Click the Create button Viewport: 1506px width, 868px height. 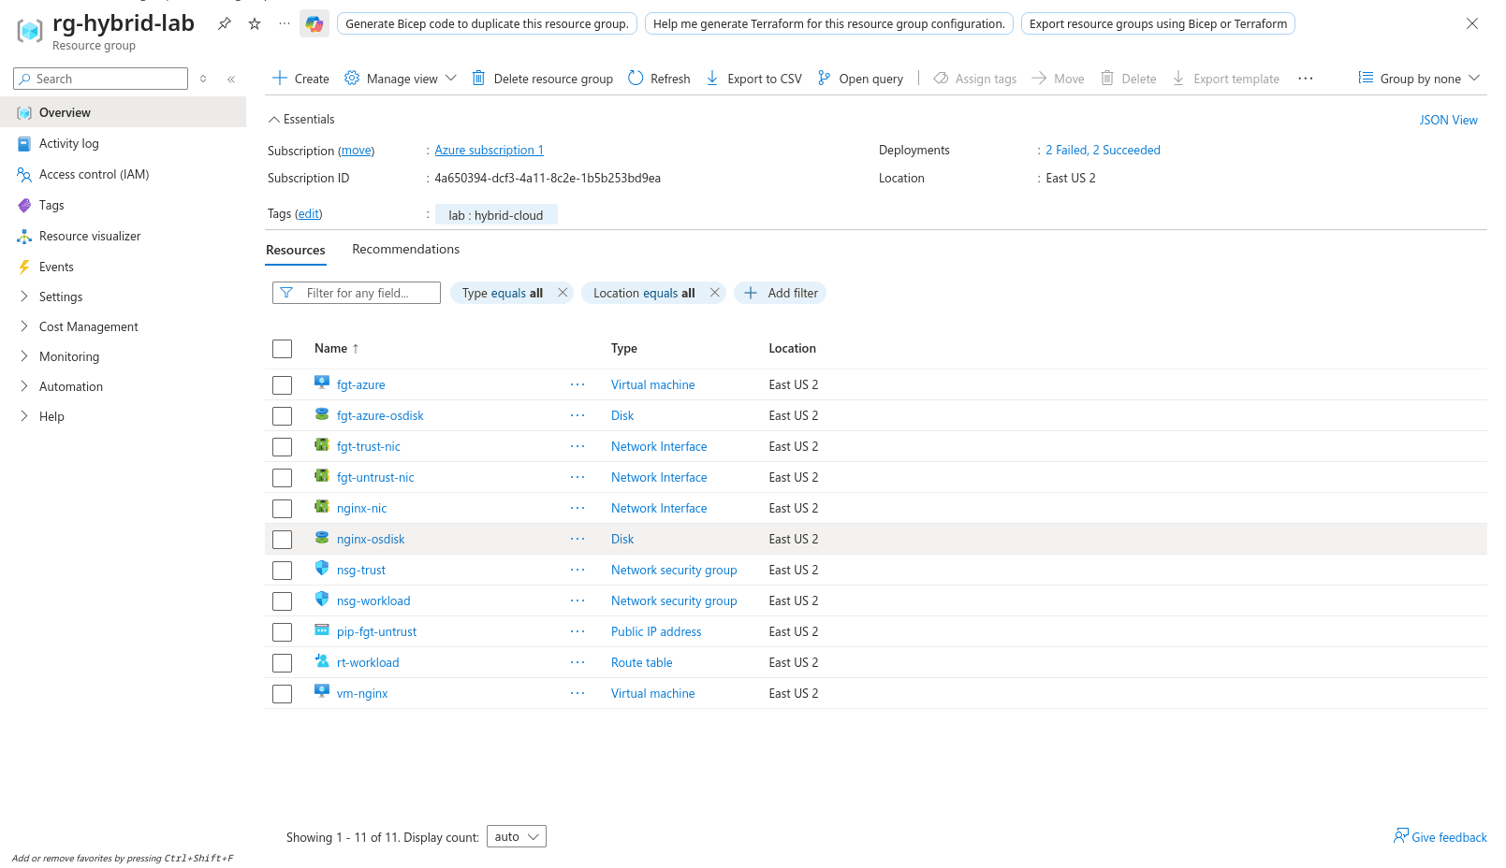point(300,79)
